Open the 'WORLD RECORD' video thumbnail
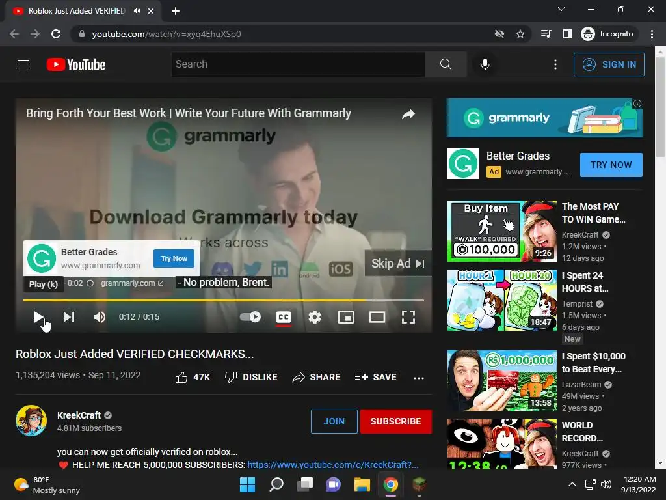The width and height of the screenshot is (666, 500). (501, 443)
